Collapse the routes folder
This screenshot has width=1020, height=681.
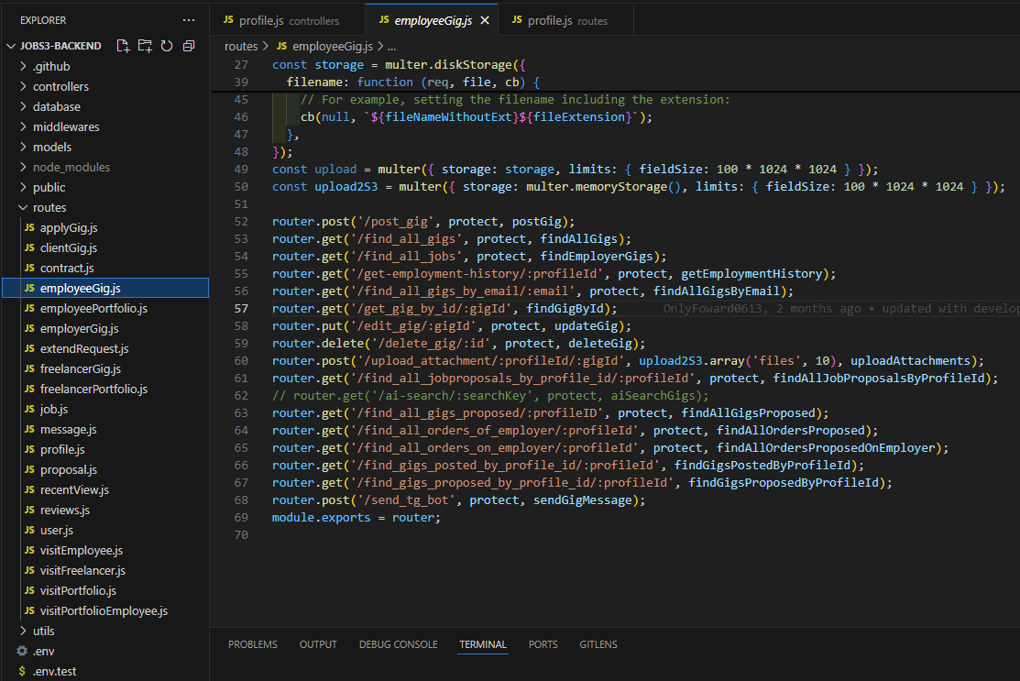(24, 207)
